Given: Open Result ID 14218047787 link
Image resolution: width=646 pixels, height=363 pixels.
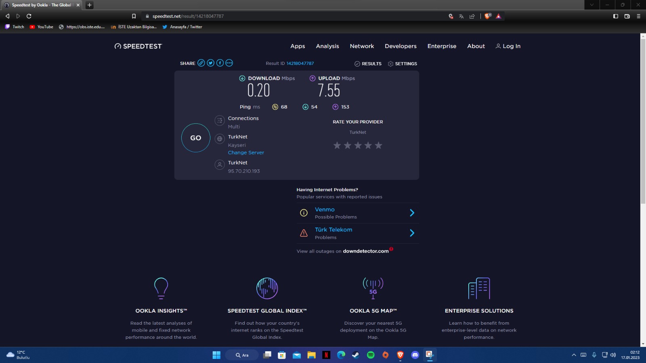Looking at the screenshot, I should pyautogui.click(x=300, y=63).
